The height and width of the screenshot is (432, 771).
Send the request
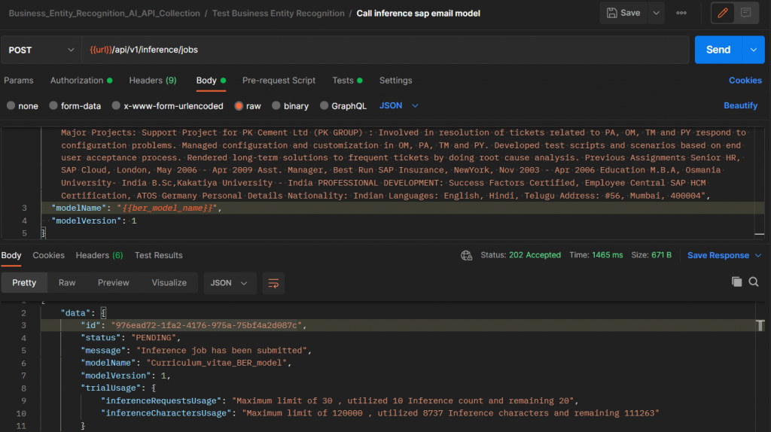[718, 50]
